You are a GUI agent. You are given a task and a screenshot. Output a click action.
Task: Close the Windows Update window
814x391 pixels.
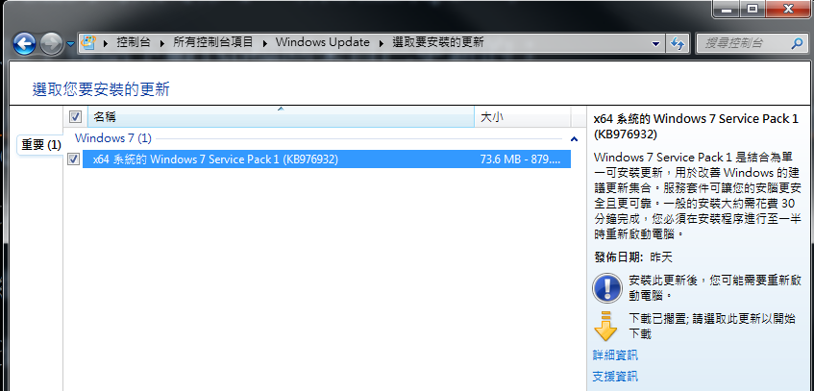point(789,9)
